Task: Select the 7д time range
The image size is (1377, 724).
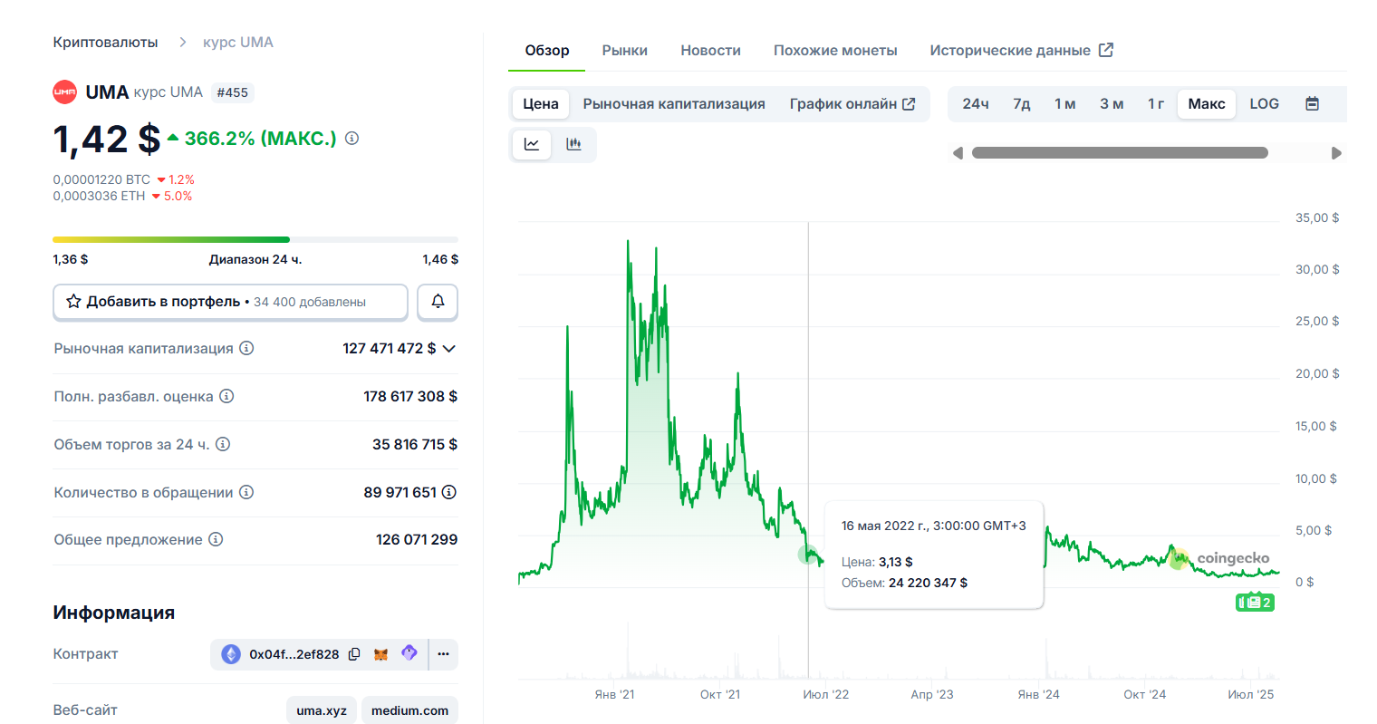Action: 1021,104
